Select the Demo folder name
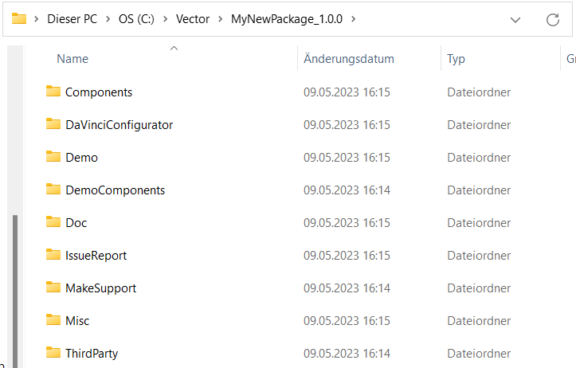The image size is (576, 368). pos(81,158)
